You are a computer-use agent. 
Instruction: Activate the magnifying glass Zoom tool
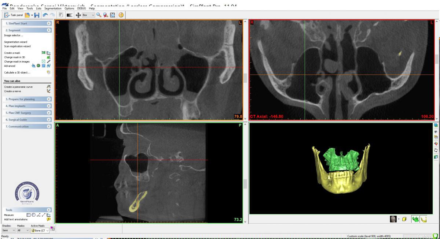[x=100, y=15]
